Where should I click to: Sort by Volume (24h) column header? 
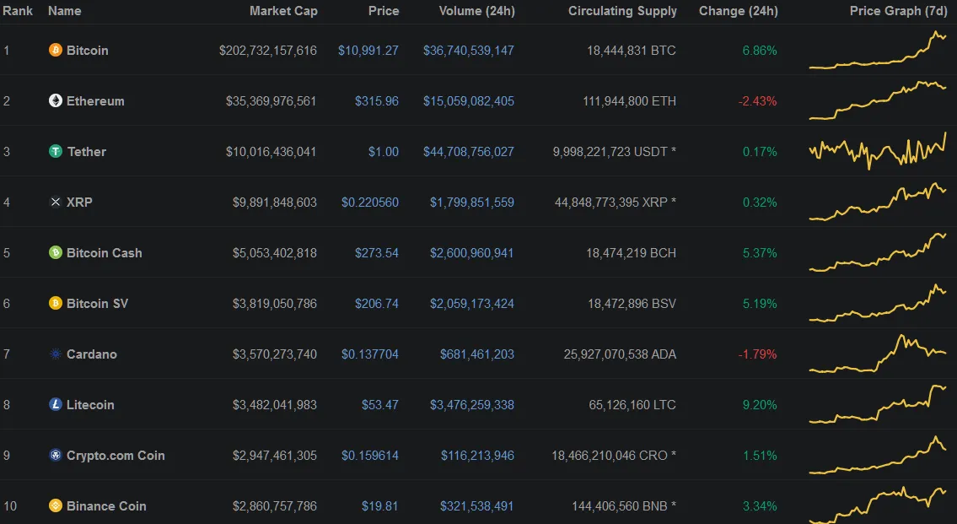[x=476, y=11]
